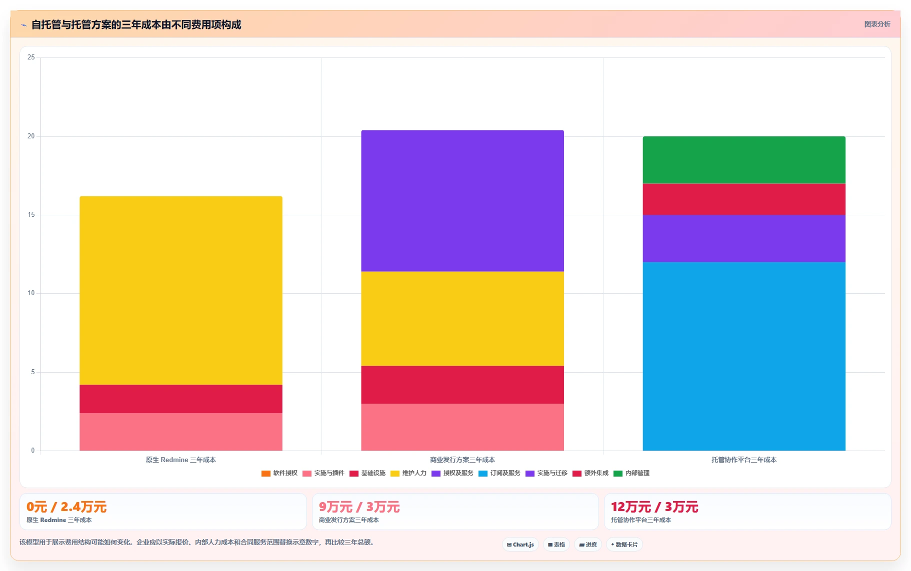This screenshot has width=911, height=571.
Task: Click the pink 实施与插件 segment of Redmine bar
Action: pos(181,432)
